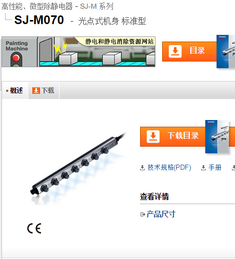Click the catalog cover thumbnail beside 下载目录
Image resolution: width=235 pixels, height=259 pixels.
[x=218, y=136]
